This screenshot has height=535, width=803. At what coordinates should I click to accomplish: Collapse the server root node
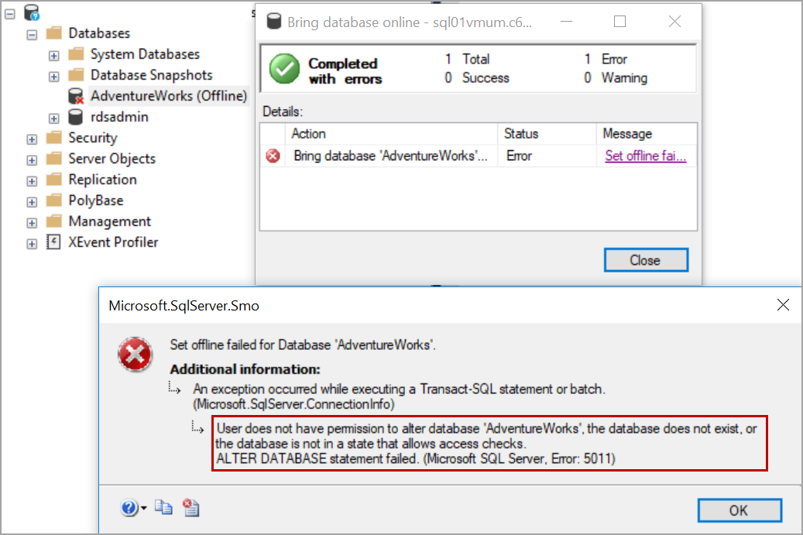tap(10, 14)
